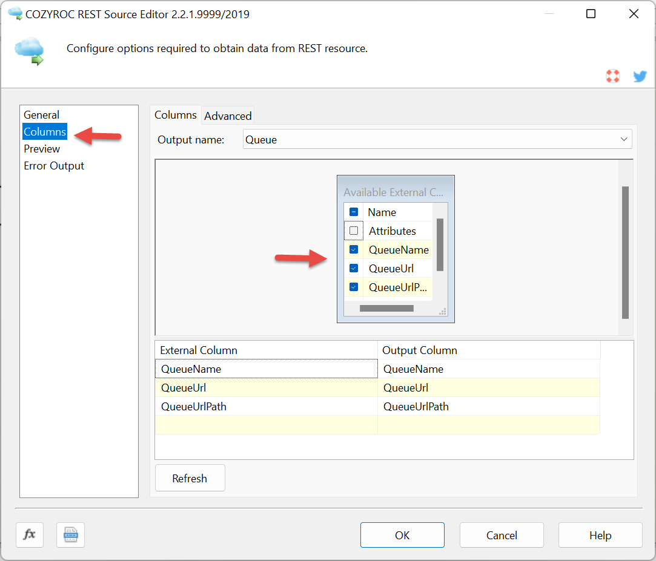
Task: Select QueueName cell under External Column
Action: [267, 369]
